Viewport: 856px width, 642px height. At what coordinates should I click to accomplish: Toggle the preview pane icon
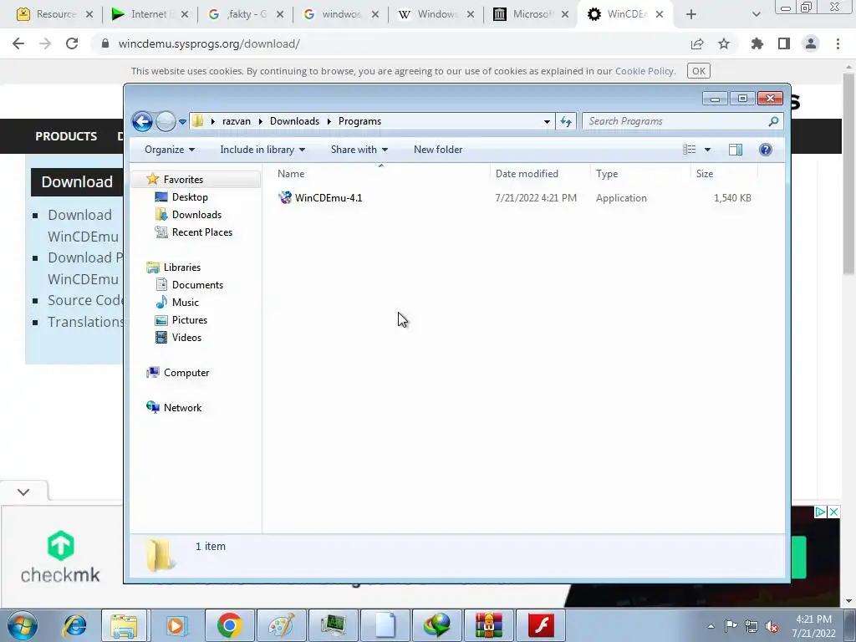coord(736,150)
